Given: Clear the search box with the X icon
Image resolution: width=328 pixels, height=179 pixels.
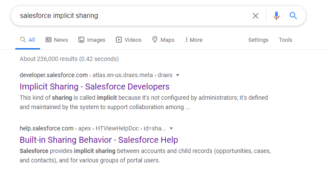Looking at the screenshot, I should pos(256,16).
